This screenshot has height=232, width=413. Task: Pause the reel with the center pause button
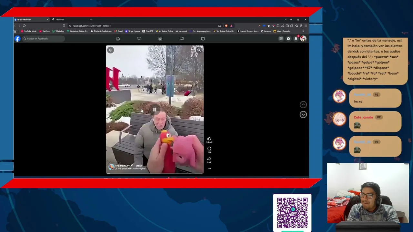click(155, 110)
